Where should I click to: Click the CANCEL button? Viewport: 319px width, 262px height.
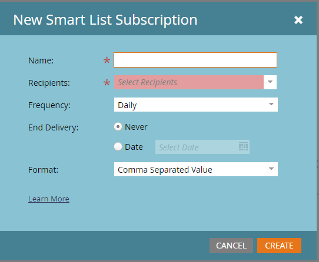coord(231,246)
